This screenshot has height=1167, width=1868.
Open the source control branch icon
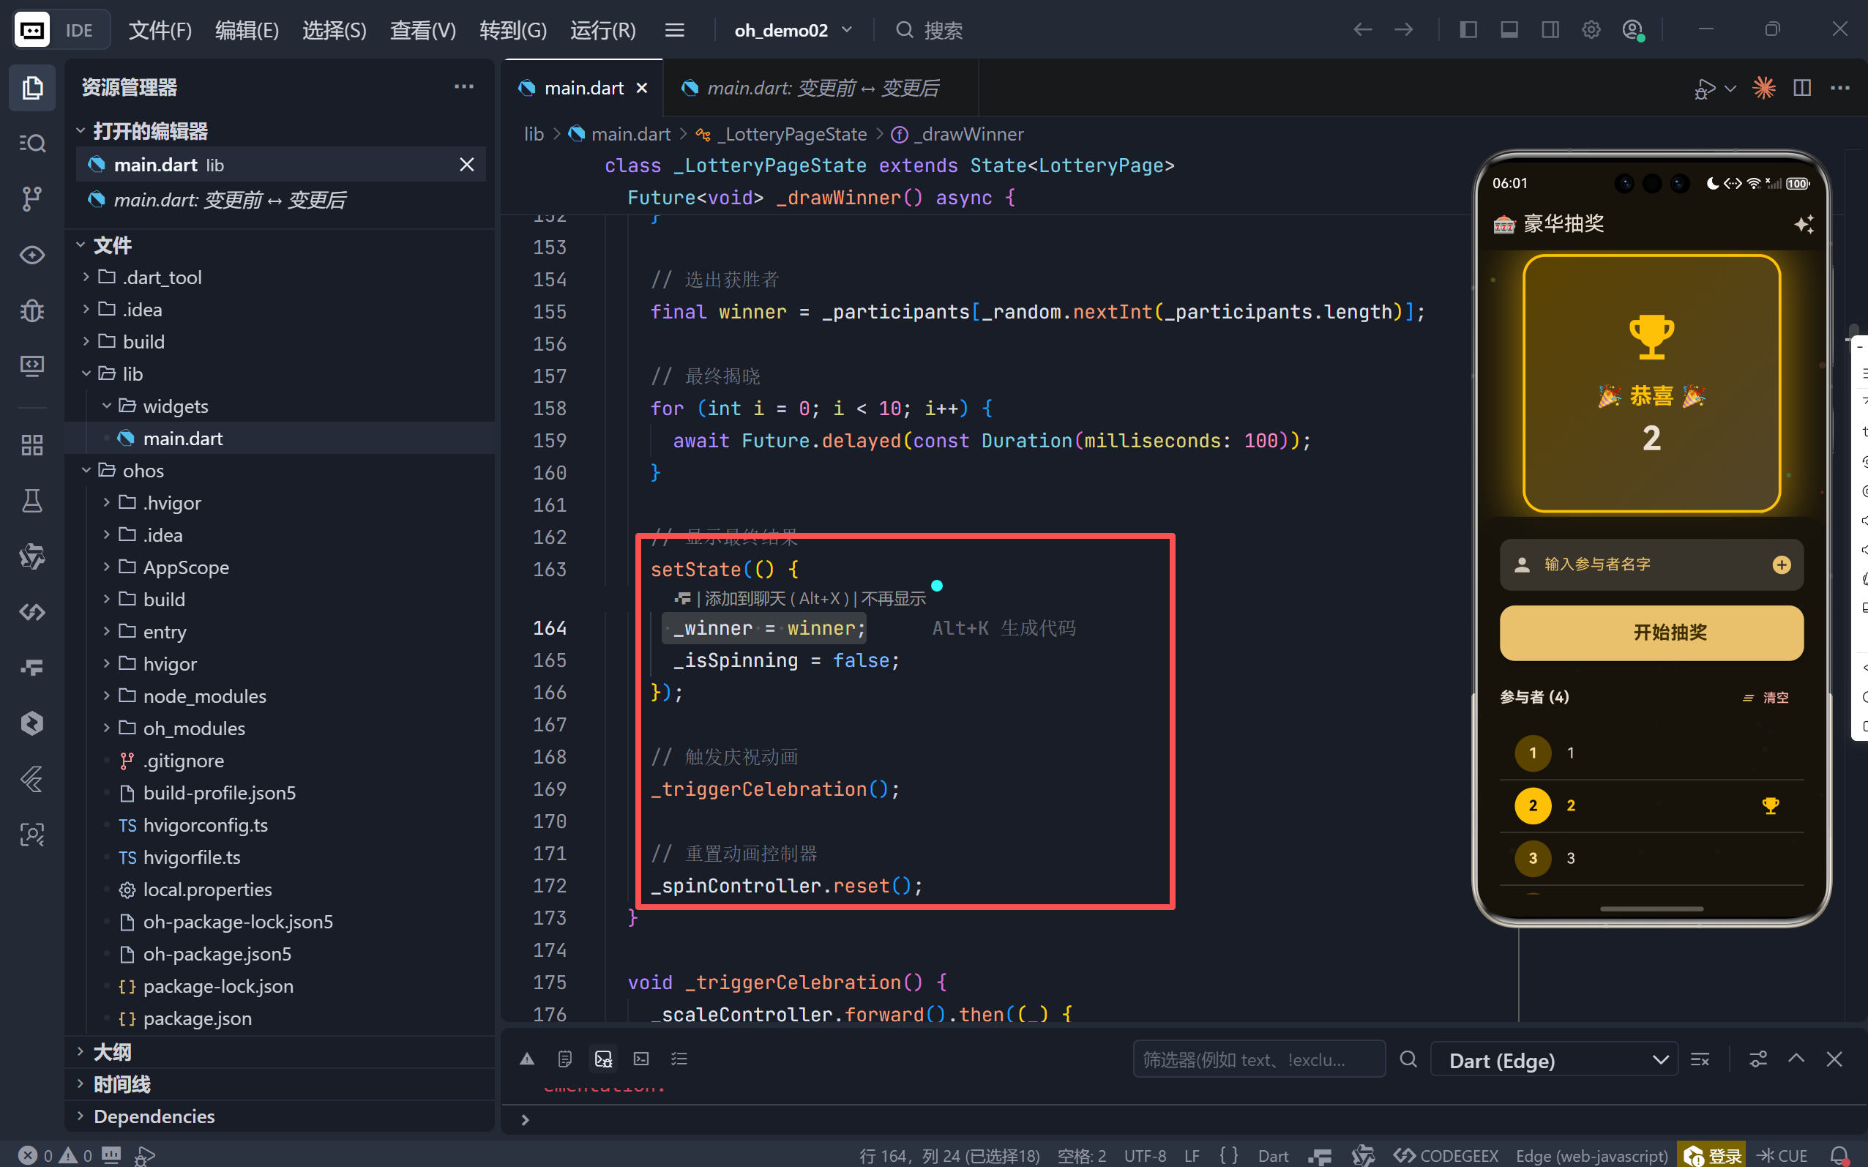[31, 198]
